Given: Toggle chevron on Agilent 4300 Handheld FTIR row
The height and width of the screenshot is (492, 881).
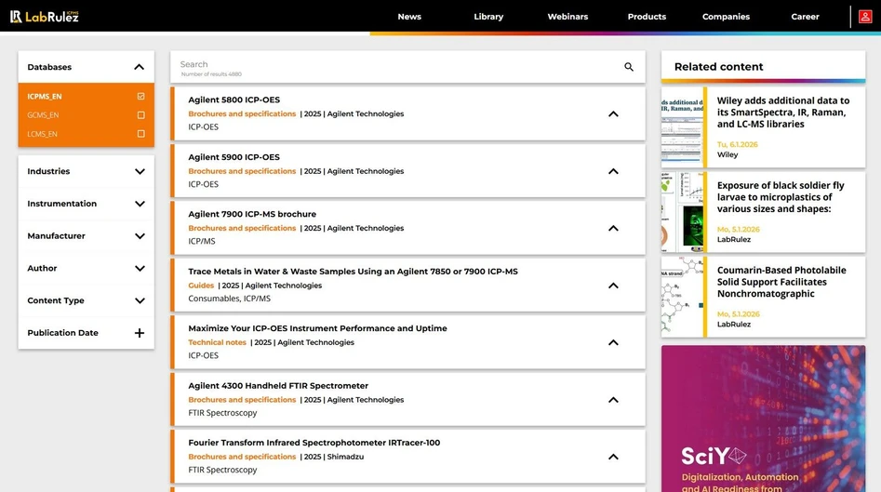Looking at the screenshot, I should tap(613, 400).
